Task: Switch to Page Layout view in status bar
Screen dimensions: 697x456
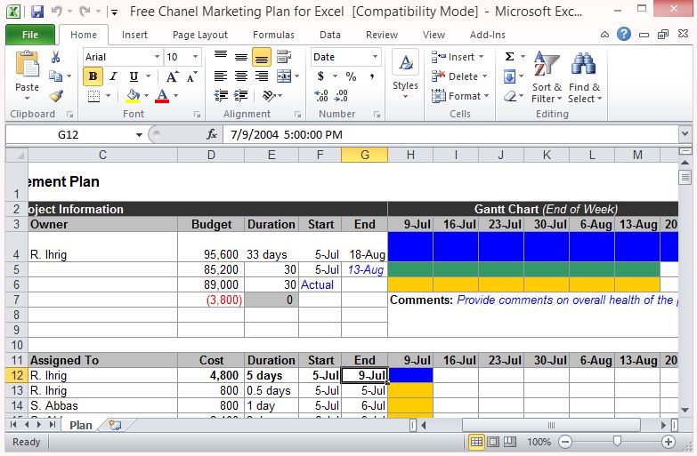Action: [494, 442]
